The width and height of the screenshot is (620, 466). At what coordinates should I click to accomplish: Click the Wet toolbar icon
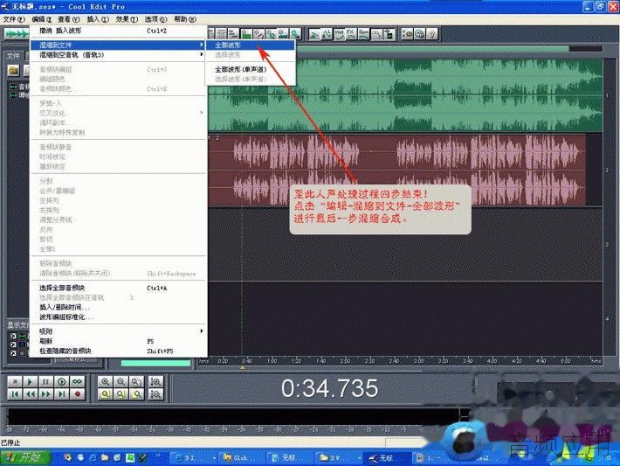(x=340, y=34)
